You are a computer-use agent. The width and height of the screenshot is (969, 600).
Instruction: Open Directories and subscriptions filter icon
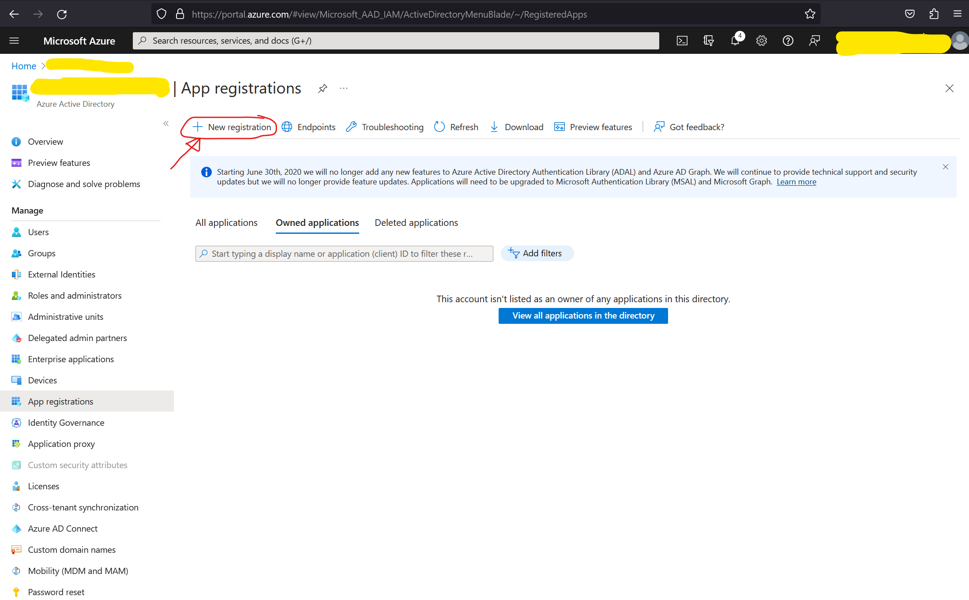tap(709, 41)
